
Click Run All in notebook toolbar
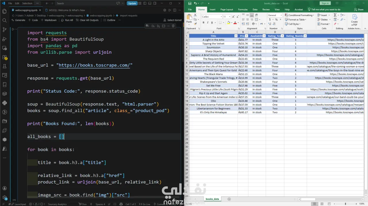tap(67, 20)
